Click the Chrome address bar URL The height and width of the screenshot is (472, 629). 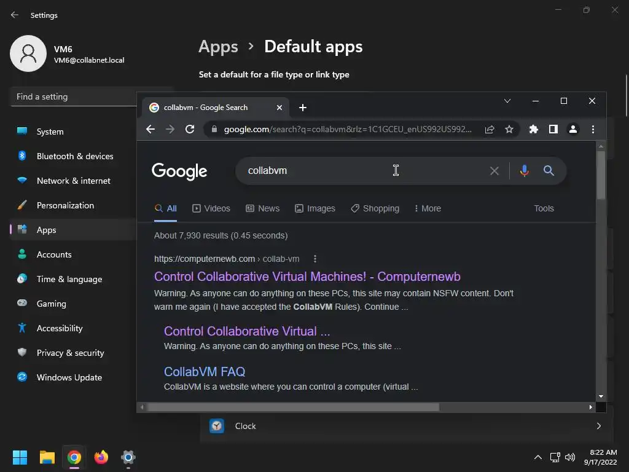click(x=348, y=129)
